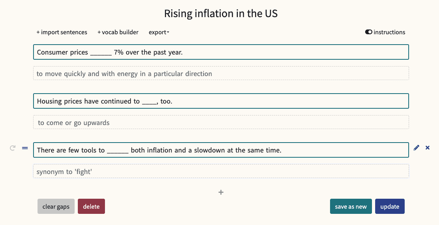Click the 'to come or go upwards' hint
This screenshot has height=225, width=439.
click(x=221, y=123)
